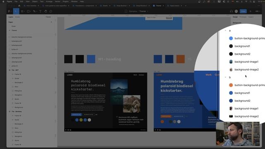Switch to the Assets tab
Viewport: 265px width, 149px height.
17,17
